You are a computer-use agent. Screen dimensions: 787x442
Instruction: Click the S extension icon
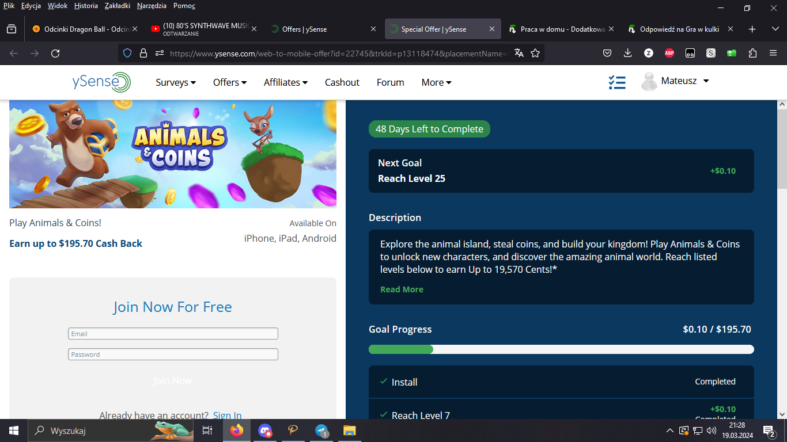(x=711, y=53)
